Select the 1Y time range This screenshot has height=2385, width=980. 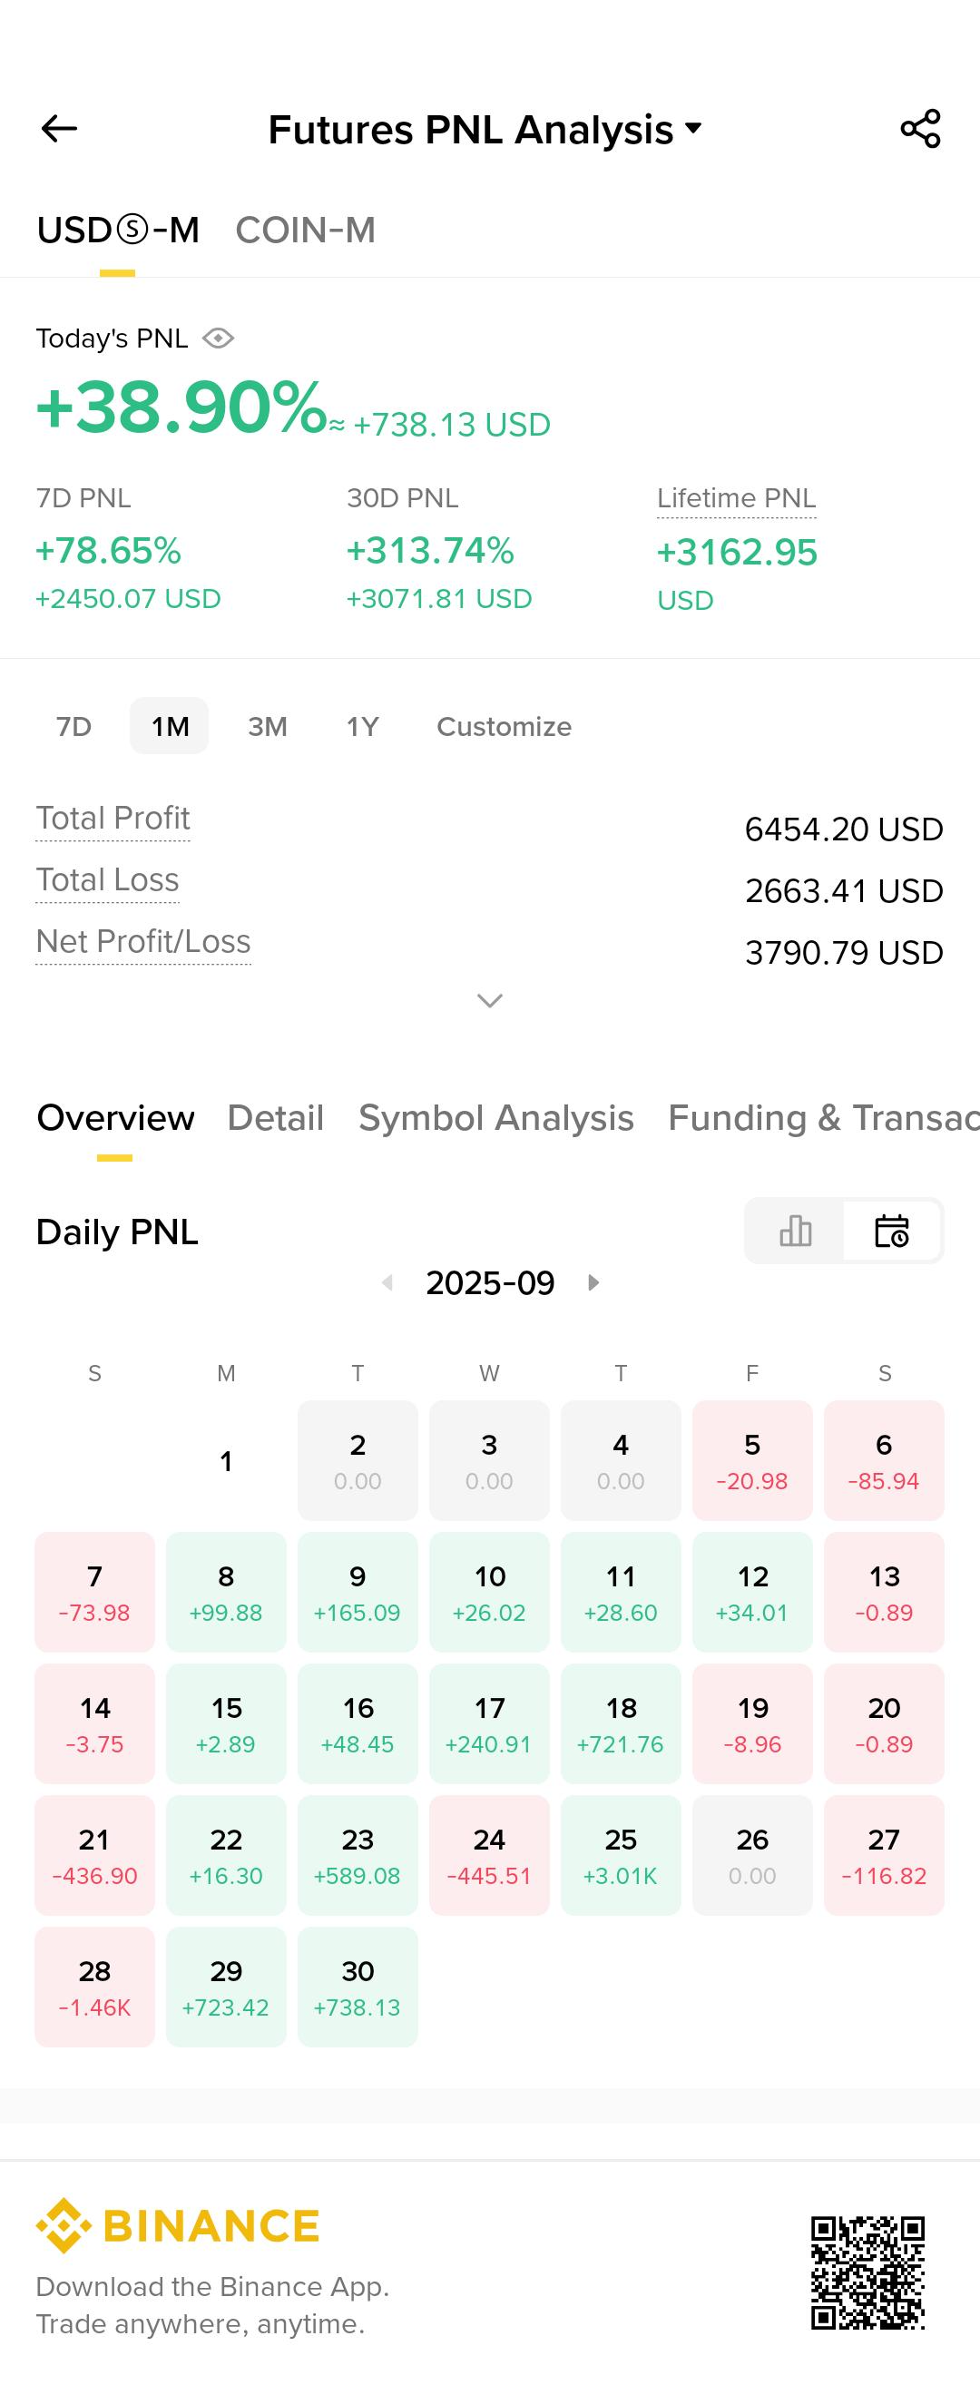[x=363, y=727]
